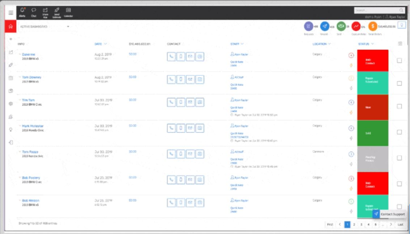Click the sidebar lightbulb icon

(11, 130)
